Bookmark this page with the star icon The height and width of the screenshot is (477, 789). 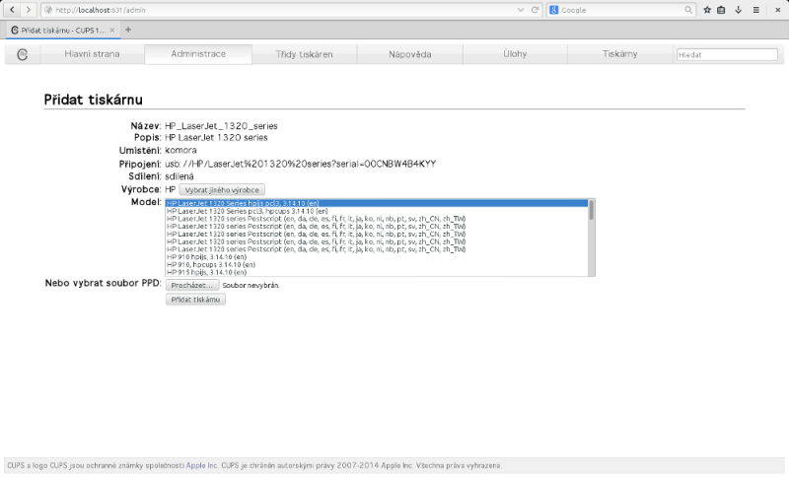[707, 9]
